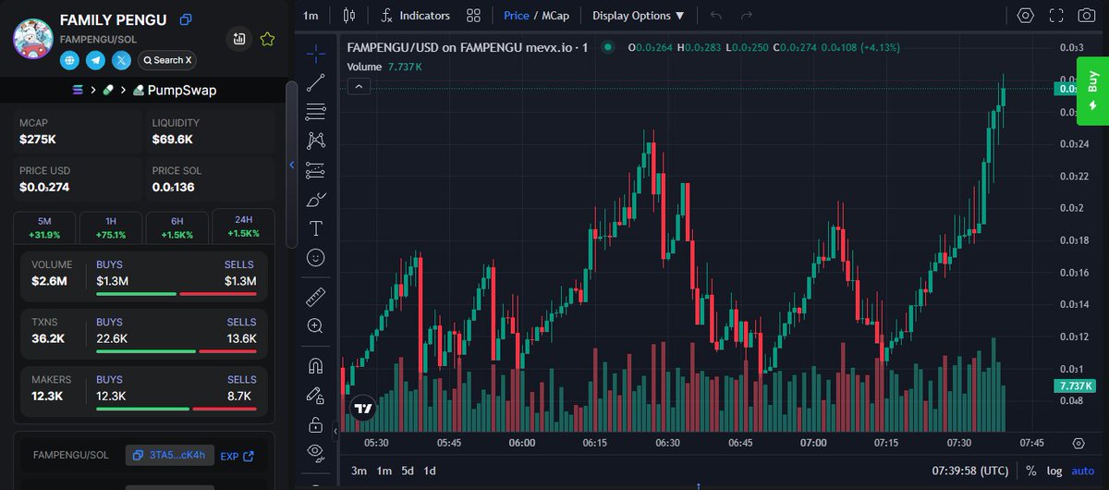Select the 1H timeframe stats tab
Screen dimensions: 1109x490
point(111,227)
